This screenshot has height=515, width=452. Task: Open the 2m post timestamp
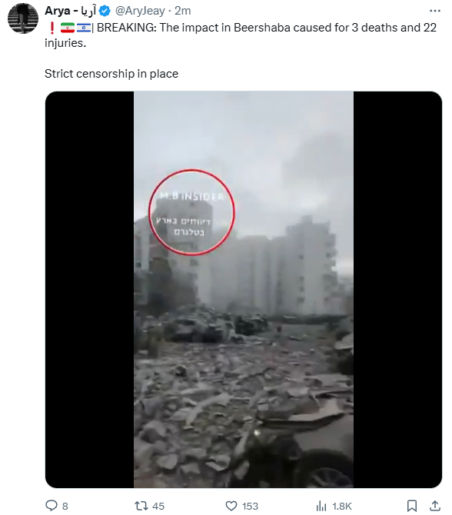pyautogui.click(x=183, y=11)
